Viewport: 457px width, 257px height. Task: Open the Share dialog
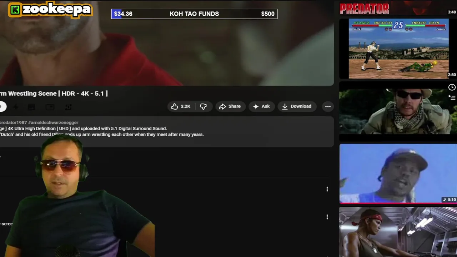(230, 106)
